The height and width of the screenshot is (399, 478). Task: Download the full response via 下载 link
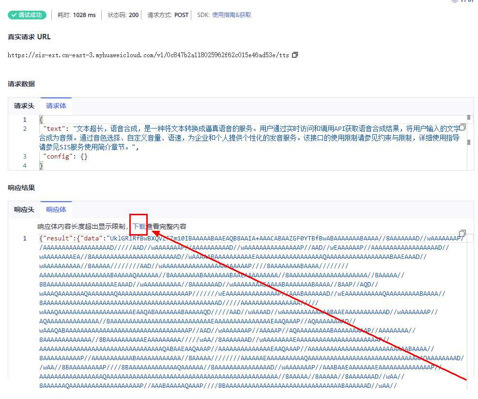point(139,226)
